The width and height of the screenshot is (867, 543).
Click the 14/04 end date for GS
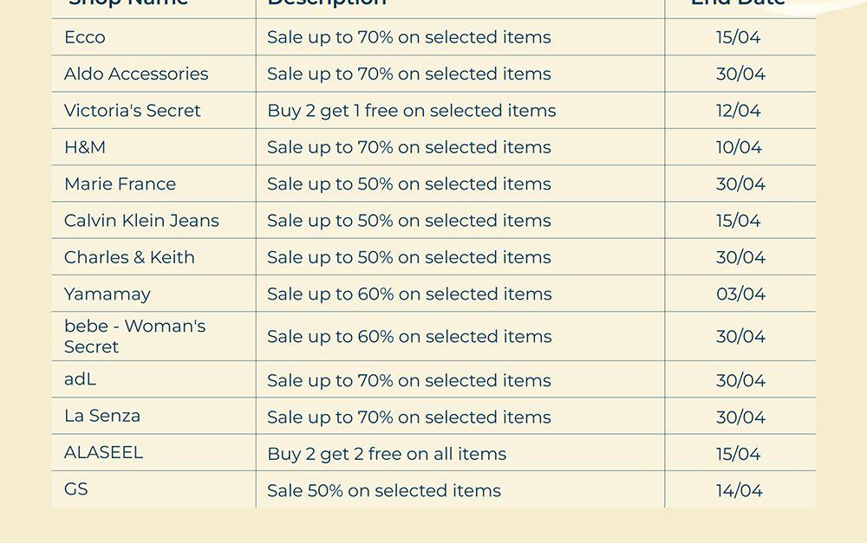[x=739, y=490]
